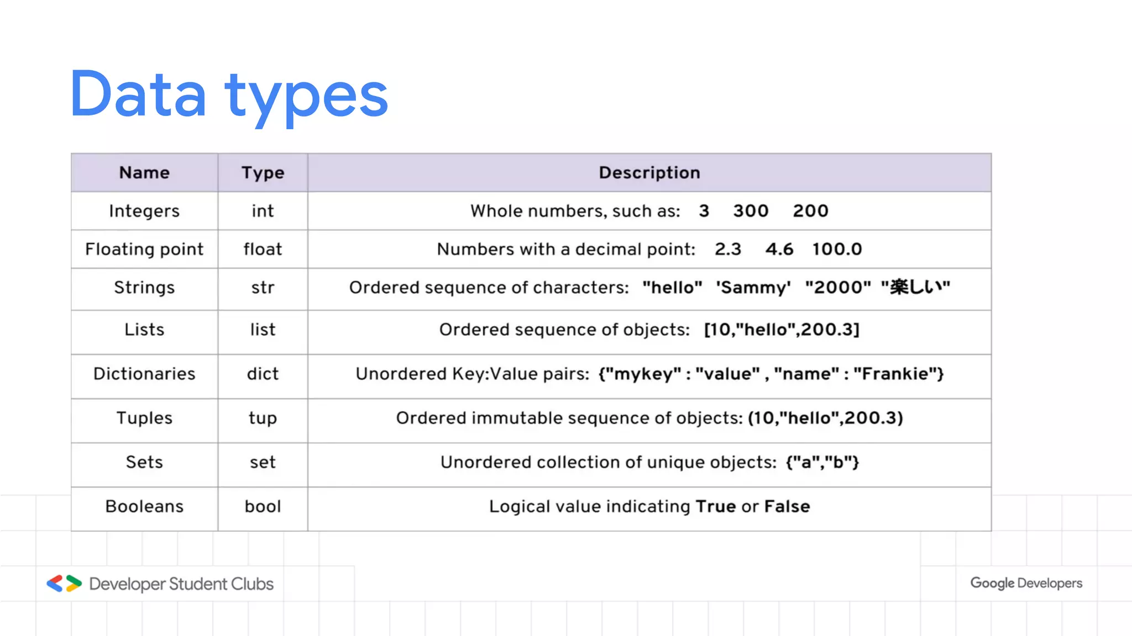This screenshot has height=636, width=1132.
Task: Select the 'bool' type cell
Action: click(x=263, y=506)
